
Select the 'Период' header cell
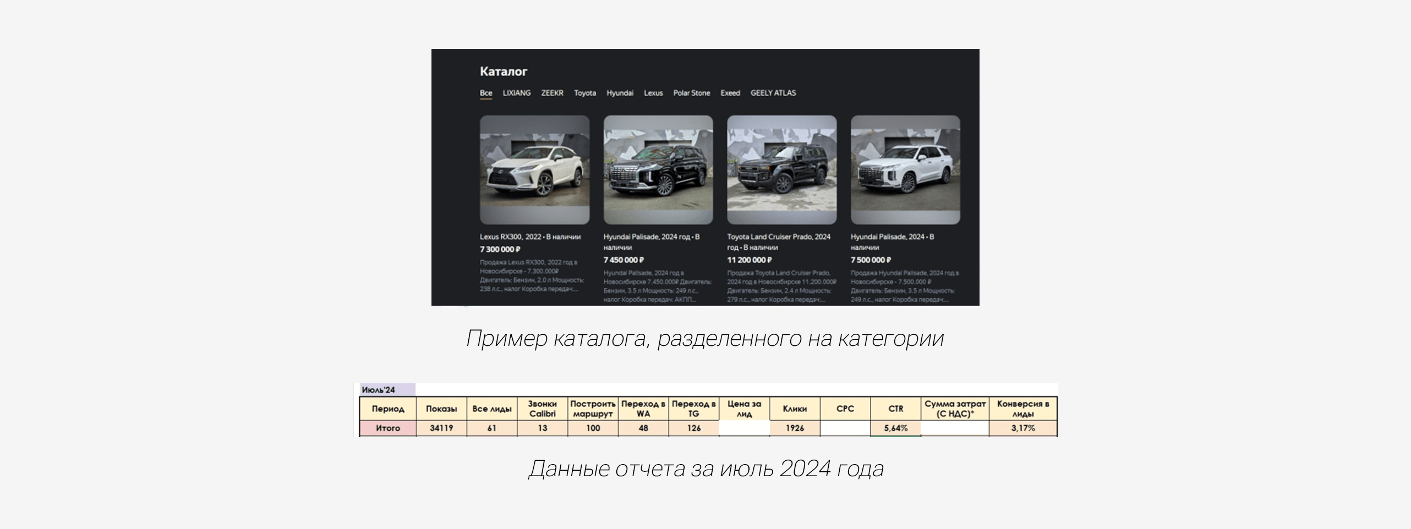387,409
